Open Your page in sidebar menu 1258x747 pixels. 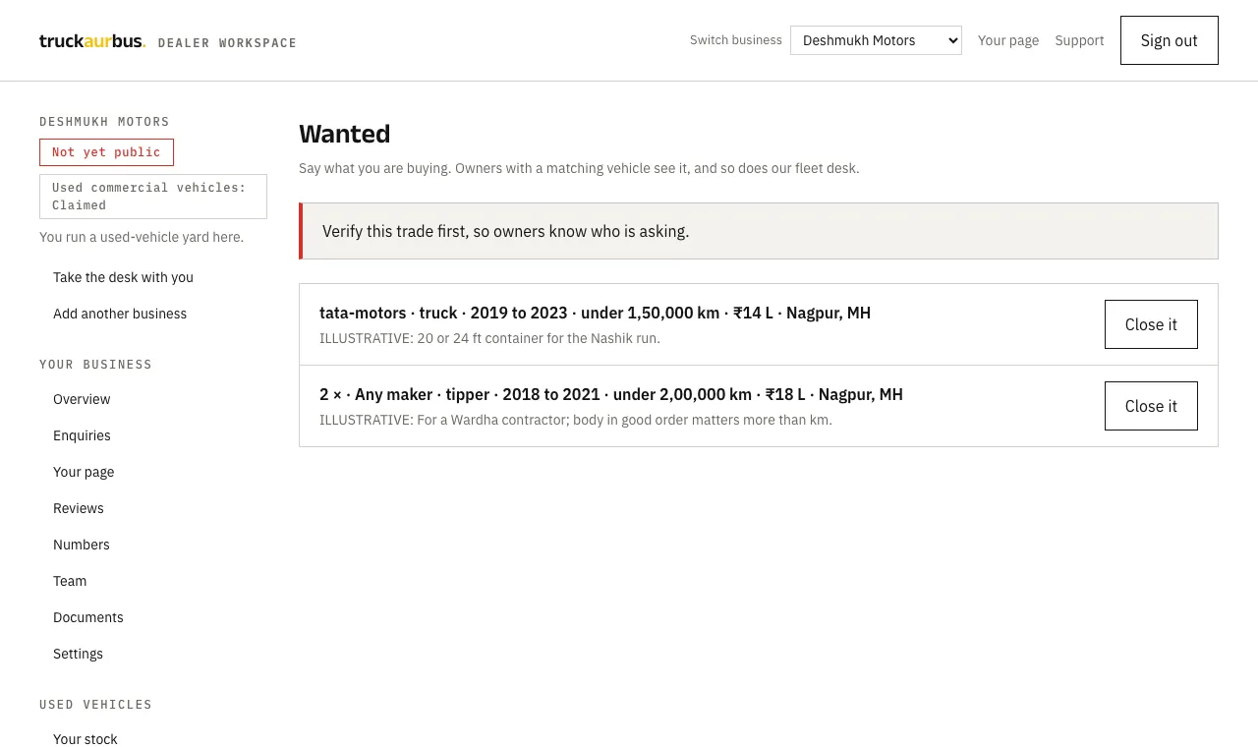[84, 472]
